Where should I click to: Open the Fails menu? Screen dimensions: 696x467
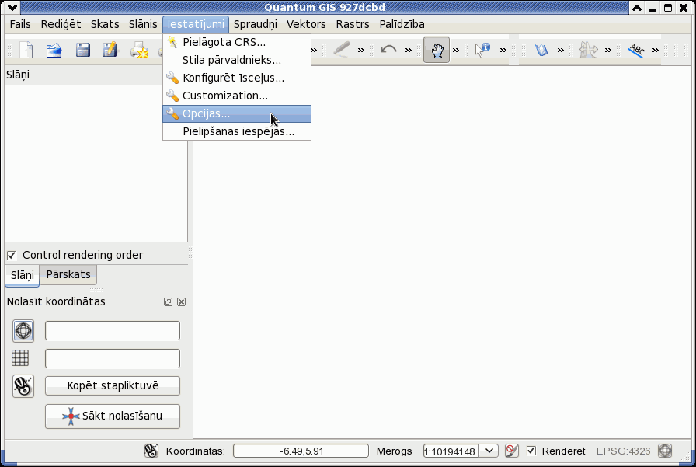pyautogui.click(x=20, y=24)
